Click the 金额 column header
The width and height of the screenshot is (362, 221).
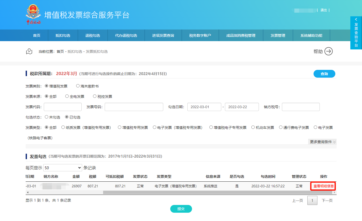76,176
